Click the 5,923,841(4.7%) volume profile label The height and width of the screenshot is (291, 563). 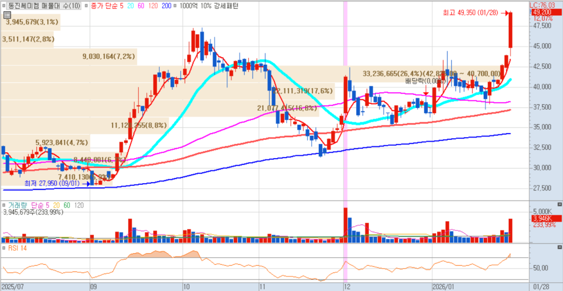[61, 142]
